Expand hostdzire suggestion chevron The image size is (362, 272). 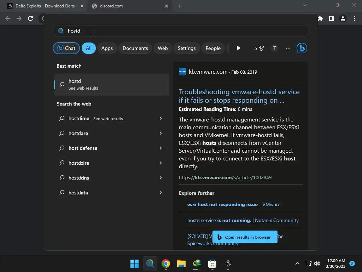(x=161, y=163)
